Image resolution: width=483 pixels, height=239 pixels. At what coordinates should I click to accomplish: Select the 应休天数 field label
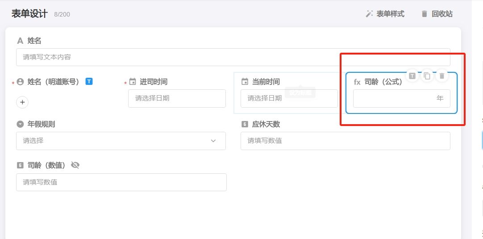[266, 124]
